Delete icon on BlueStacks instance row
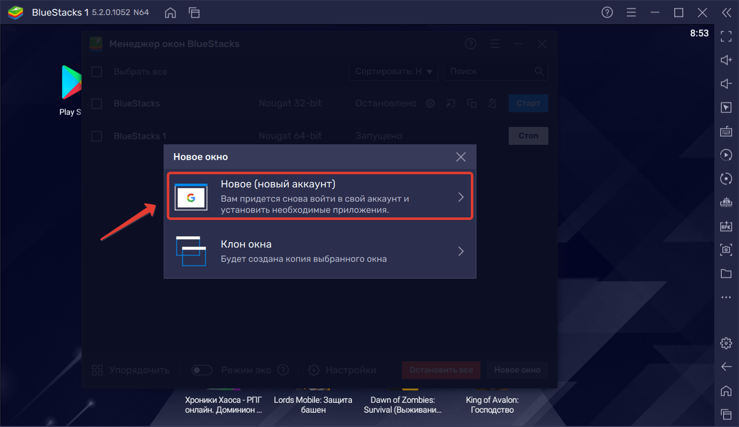The image size is (739, 427). pos(492,103)
